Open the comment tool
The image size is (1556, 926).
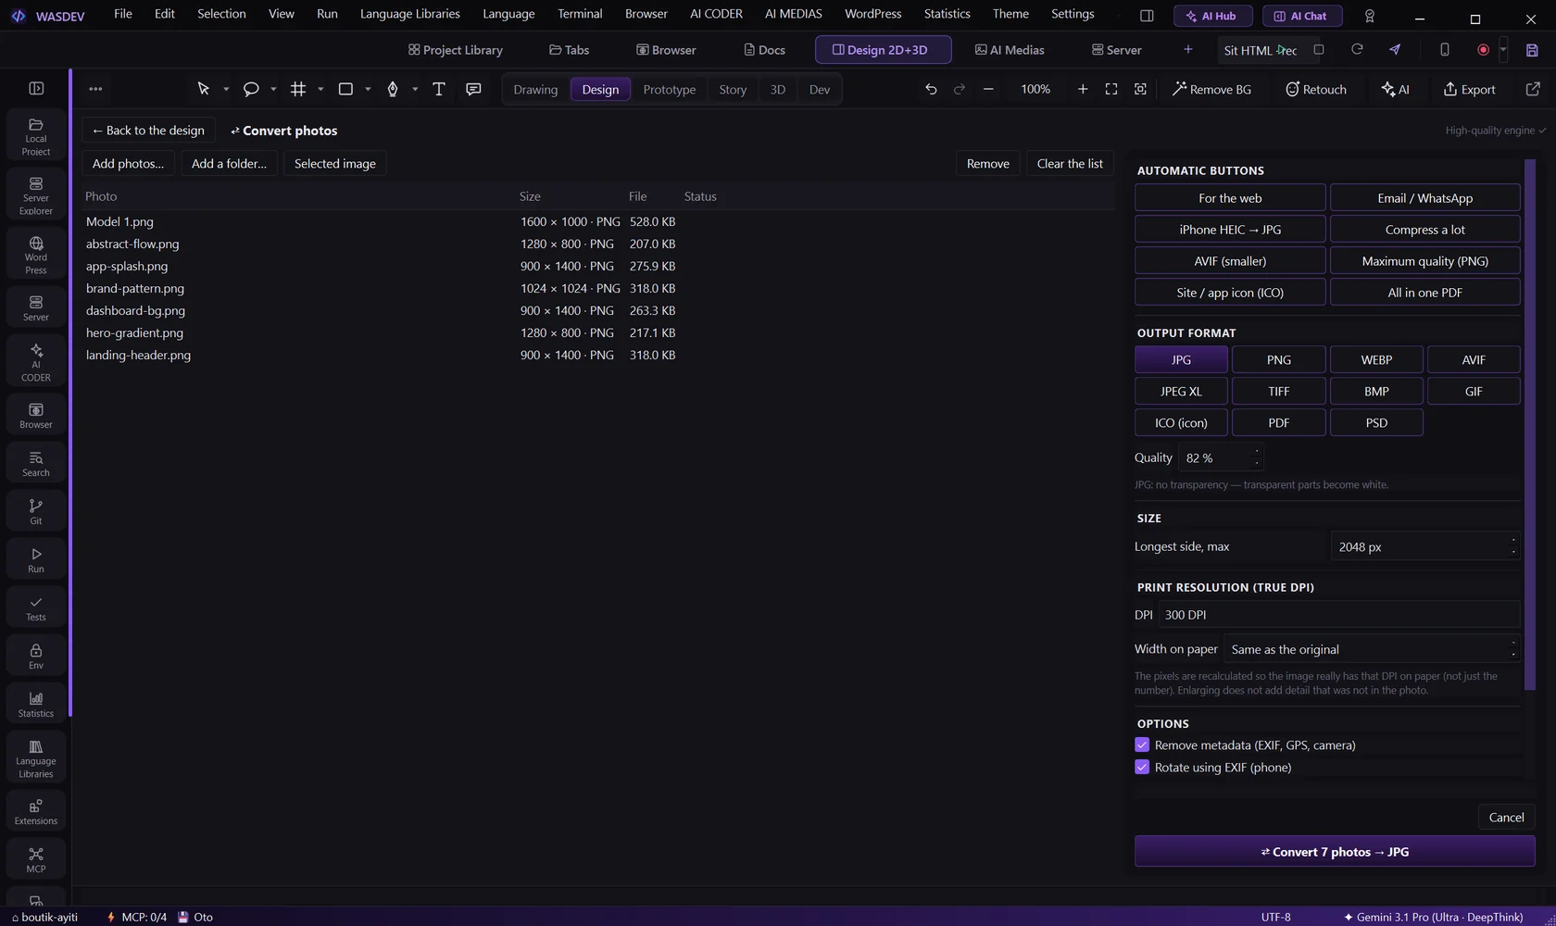pyautogui.click(x=473, y=89)
